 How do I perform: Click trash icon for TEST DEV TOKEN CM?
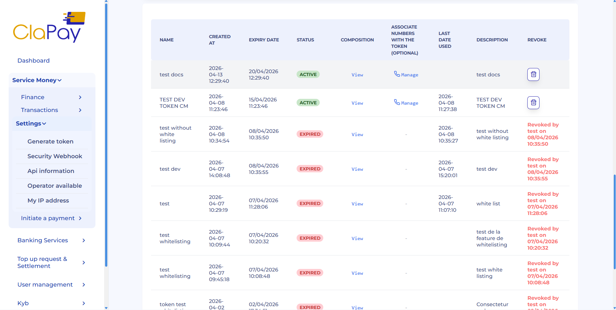[533, 103]
